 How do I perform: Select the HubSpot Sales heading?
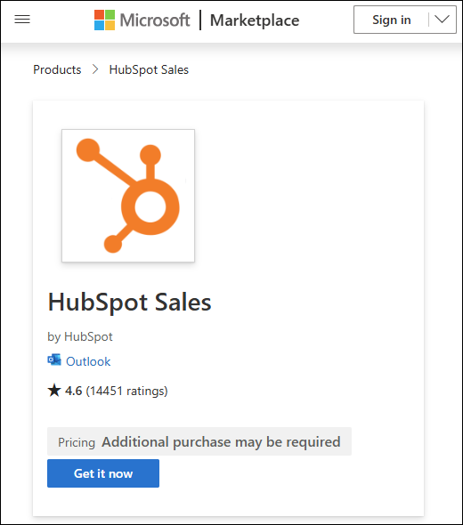point(129,302)
